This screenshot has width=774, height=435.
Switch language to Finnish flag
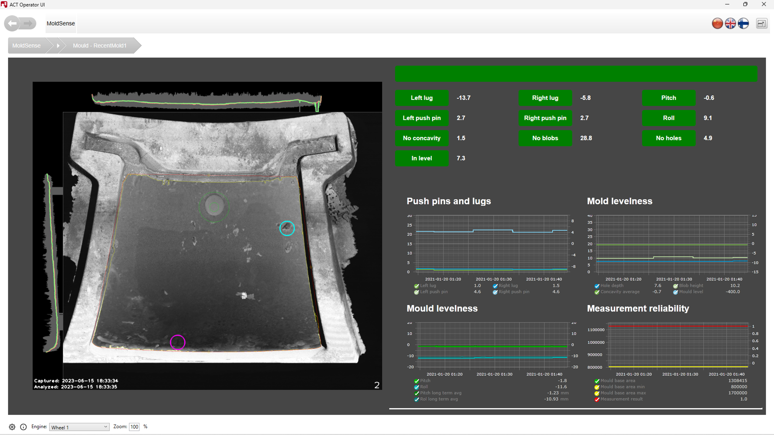pyautogui.click(x=743, y=23)
